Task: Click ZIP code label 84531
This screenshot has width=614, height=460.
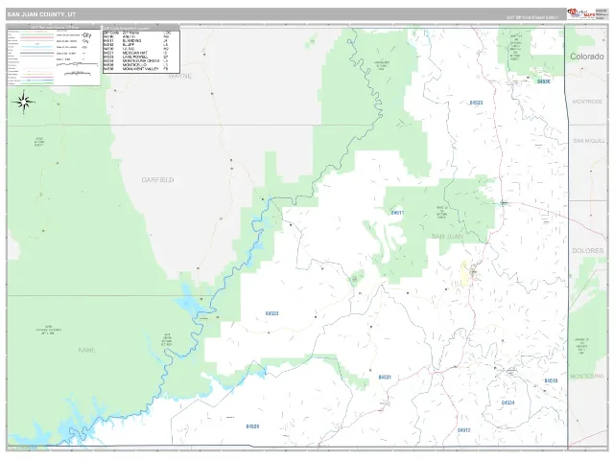Action: (385, 378)
